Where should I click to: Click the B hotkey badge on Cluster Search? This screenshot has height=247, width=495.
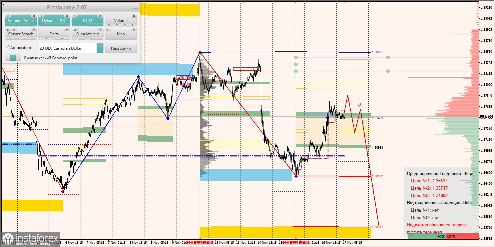tap(8, 30)
